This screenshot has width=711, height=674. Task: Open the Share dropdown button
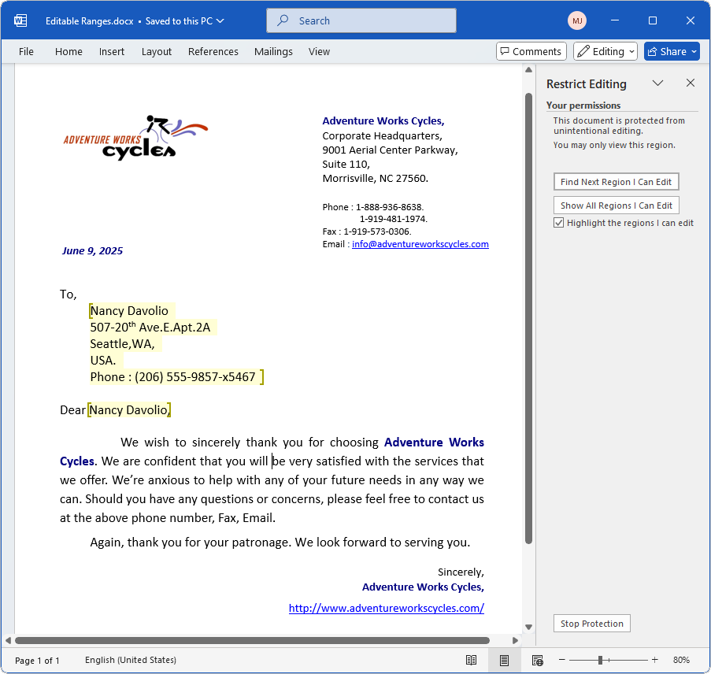tap(672, 51)
